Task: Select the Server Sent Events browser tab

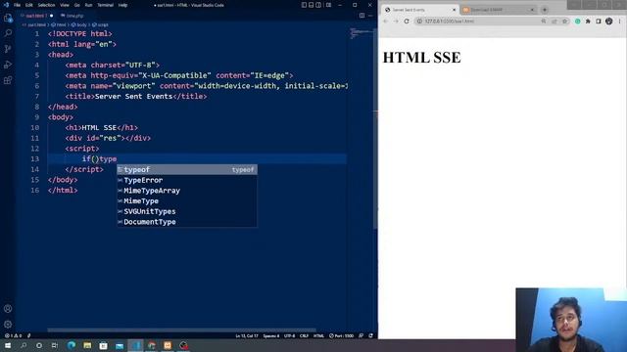Action: pyautogui.click(x=420, y=10)
